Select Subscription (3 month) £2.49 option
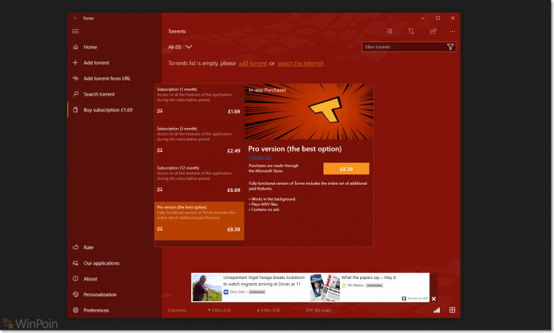 [x=199, y=143]
